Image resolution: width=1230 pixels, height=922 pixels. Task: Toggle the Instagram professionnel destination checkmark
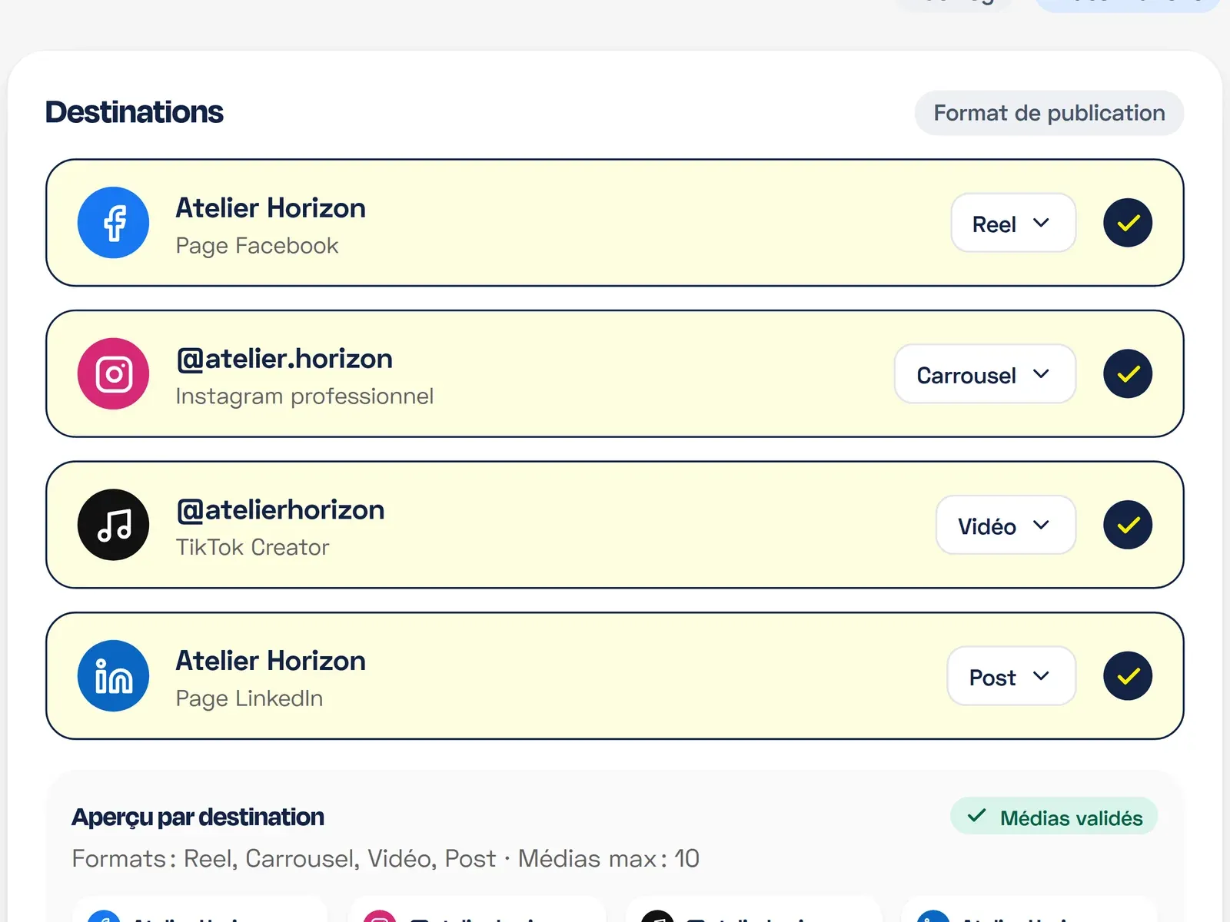click(1128, 374)
